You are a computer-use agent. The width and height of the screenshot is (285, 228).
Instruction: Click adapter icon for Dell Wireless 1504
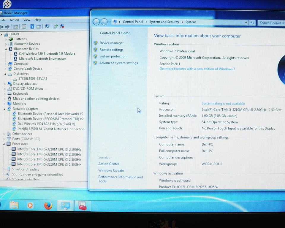click(14, 124)
